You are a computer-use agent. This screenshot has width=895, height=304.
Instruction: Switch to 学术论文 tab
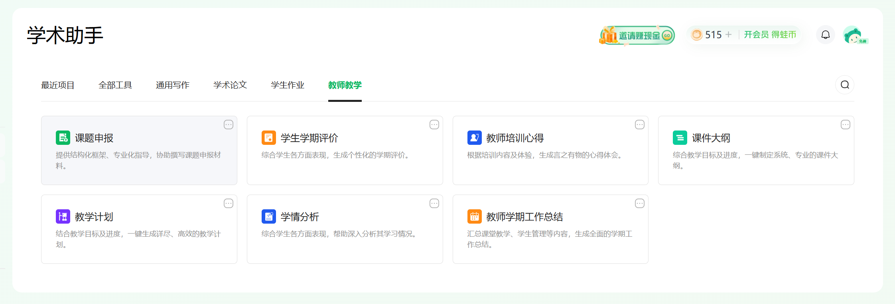point(230,85)
